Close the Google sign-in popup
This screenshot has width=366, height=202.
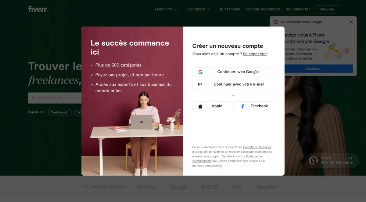(351, 22)
